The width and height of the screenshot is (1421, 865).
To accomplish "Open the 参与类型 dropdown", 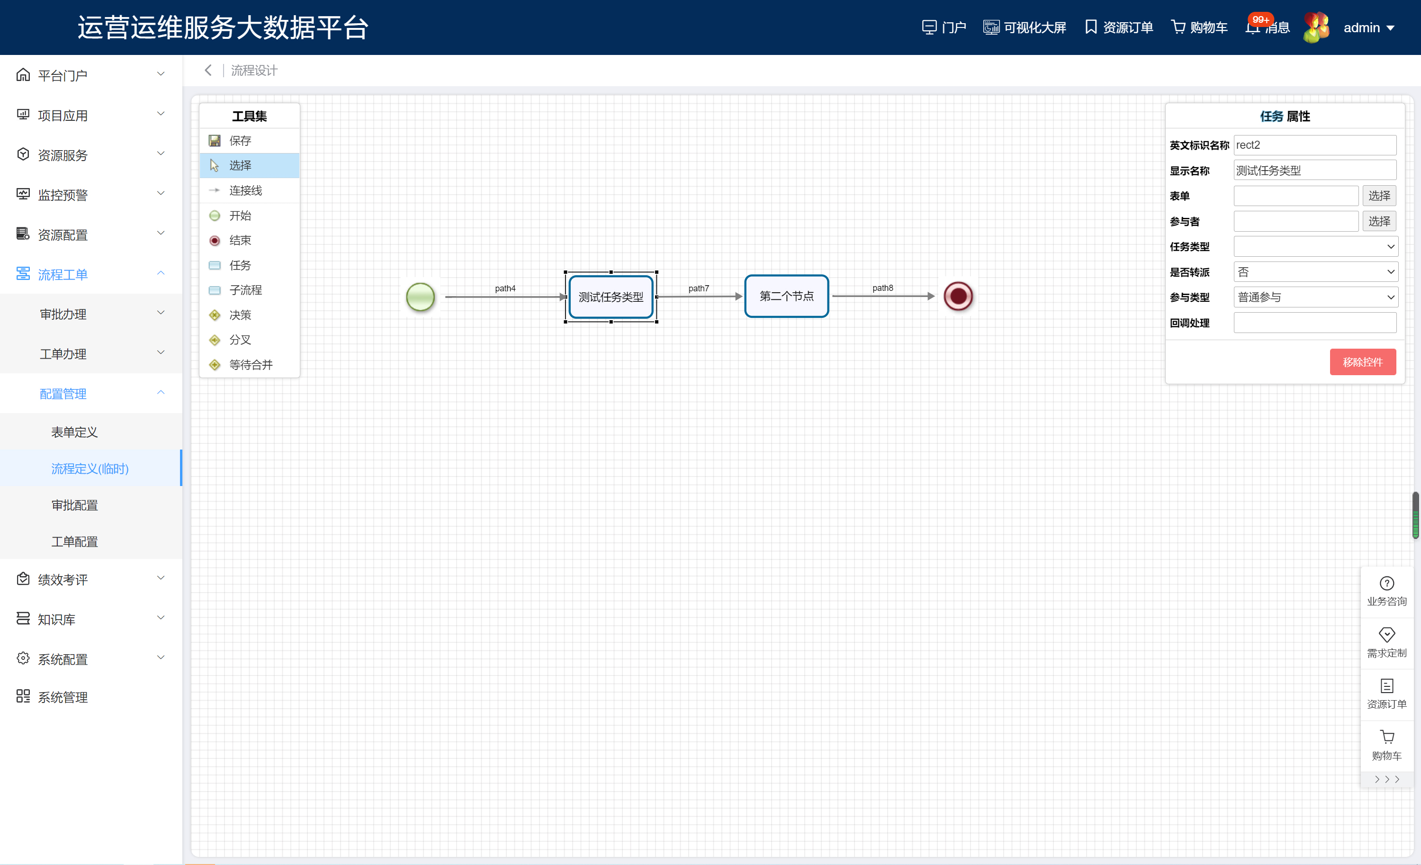I will [1315, 297].
